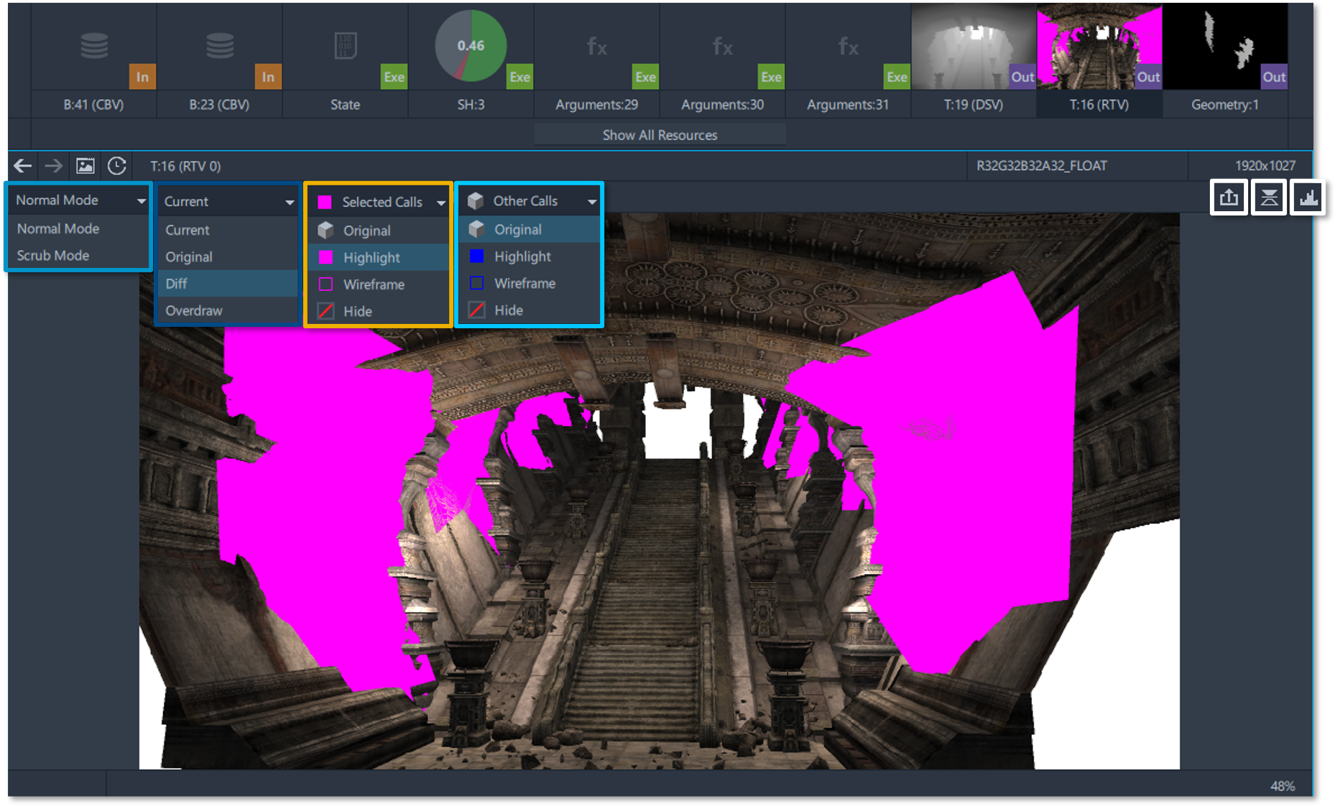Select the B:41 (CBV) buffer resource icon
This screenshot has width=1335, height=806.
[94, 45]
